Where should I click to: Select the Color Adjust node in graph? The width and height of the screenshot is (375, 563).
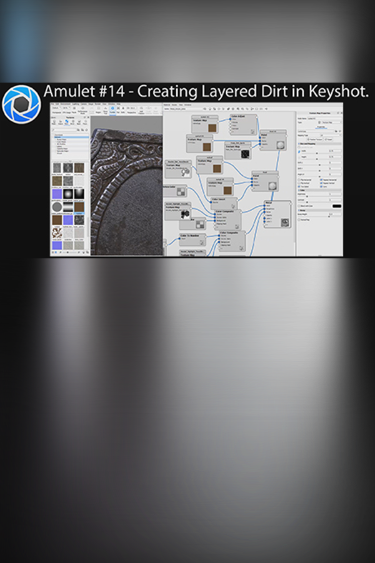click(x=243, y=124)
